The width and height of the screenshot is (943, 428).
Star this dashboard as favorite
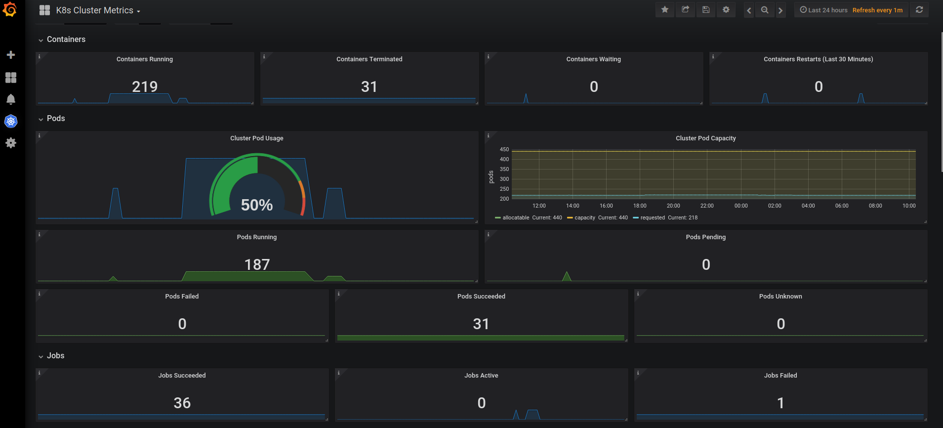tap(665, 10)
